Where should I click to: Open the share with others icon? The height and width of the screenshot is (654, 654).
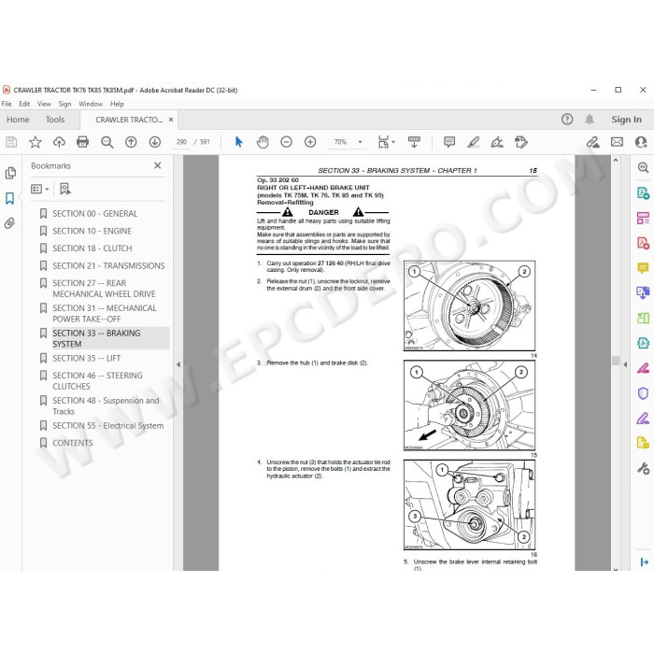coord(641,142)
